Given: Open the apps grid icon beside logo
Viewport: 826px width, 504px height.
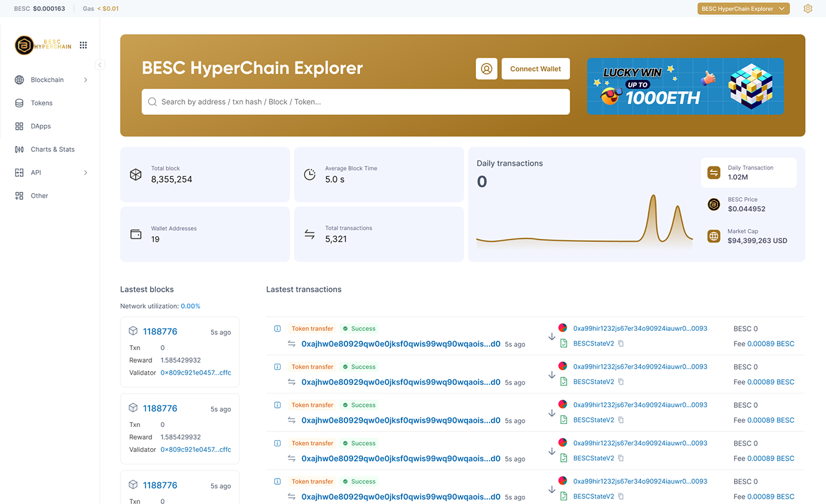Looking at the screenshot, I should click(x=83, y=45).
